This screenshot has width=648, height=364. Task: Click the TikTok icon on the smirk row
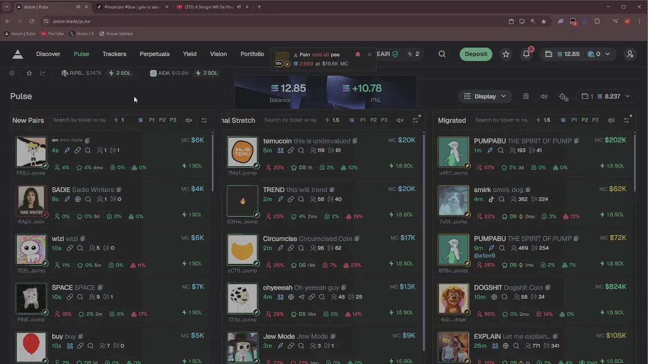(x=491, y=199)
